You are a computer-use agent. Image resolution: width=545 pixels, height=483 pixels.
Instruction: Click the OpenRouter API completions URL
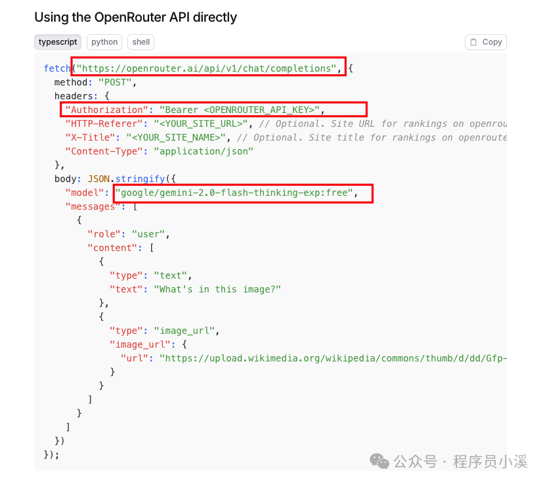(209, 68)
